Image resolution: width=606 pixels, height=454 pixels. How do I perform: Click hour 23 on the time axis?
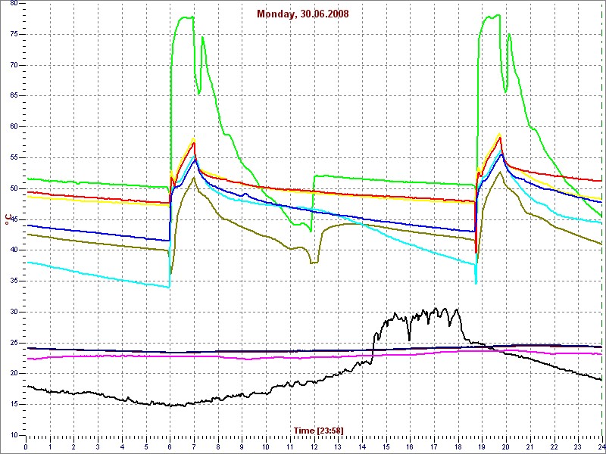pos(578,446)
